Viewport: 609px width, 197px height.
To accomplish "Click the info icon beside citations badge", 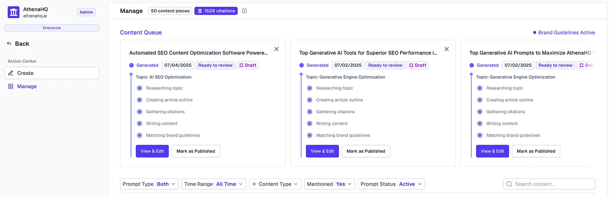I will click(244, 11).
